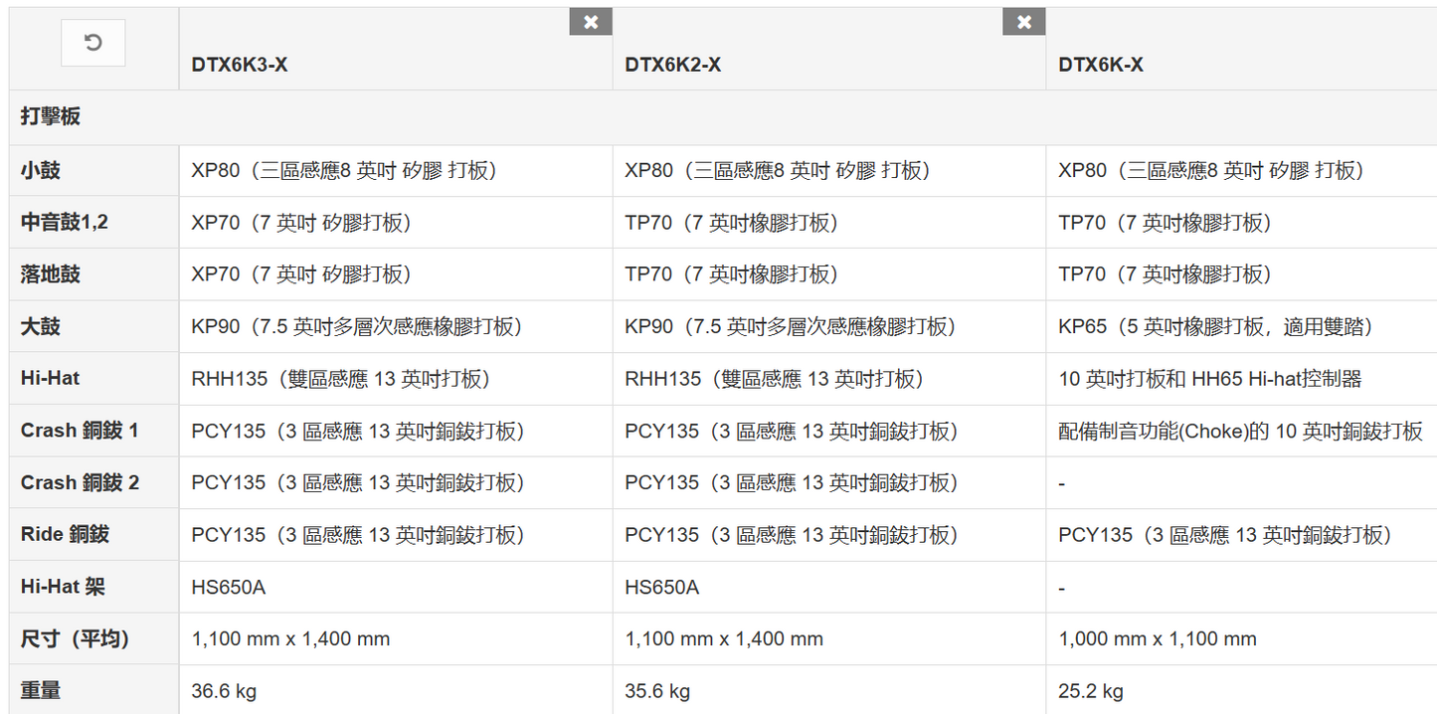
Task: Select the Ride 銅鈸 row label
Action: tap(65, 534)
